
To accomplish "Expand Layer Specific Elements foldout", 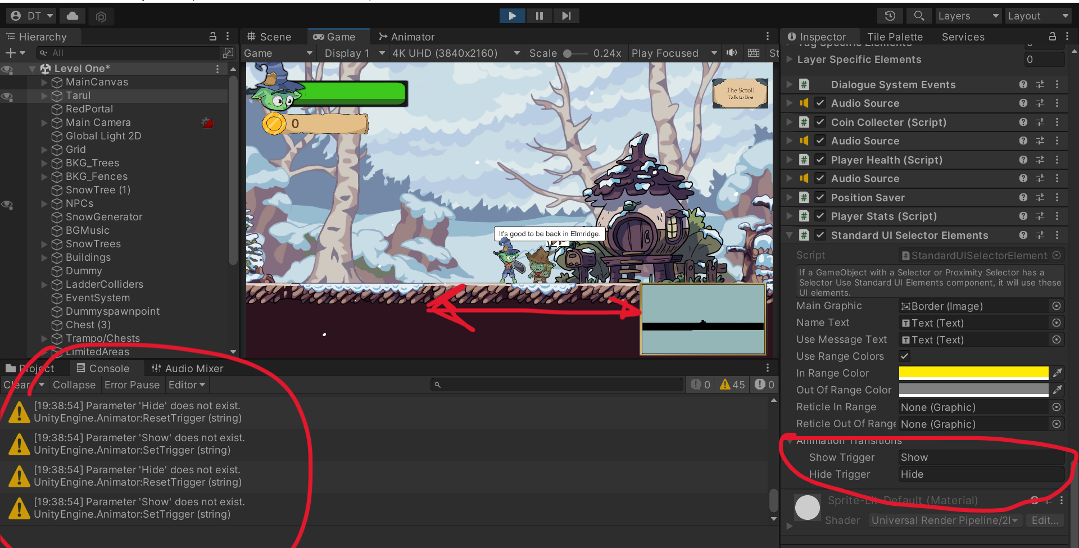I will point(789,59).
